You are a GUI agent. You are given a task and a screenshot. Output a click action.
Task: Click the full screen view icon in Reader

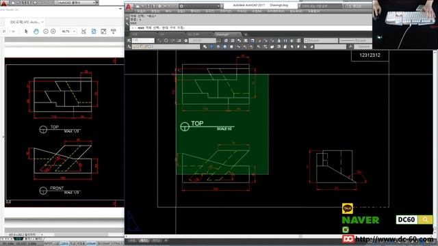(103, 31)
